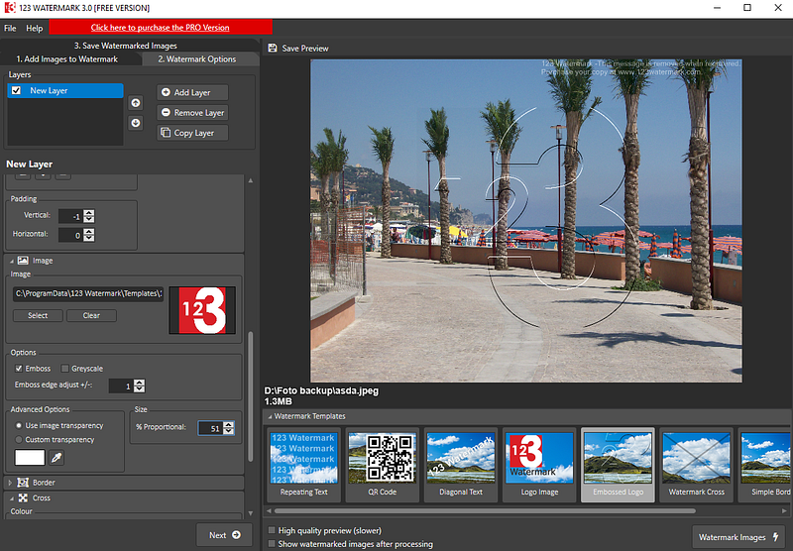Click the Vertical padding input field
This screenshot has height=551, width=793.
pos(70,216)
